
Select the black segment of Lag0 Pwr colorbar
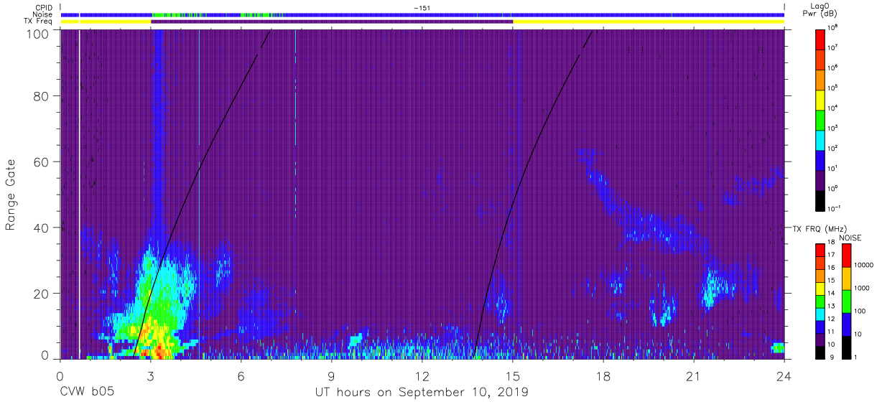(821, 200)
